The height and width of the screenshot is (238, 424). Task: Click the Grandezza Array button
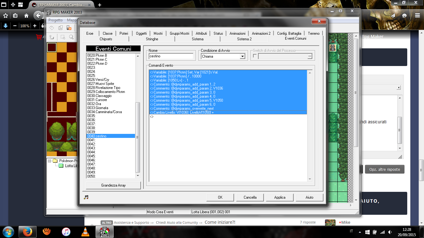pyautogui.click(x=113, y=185)
